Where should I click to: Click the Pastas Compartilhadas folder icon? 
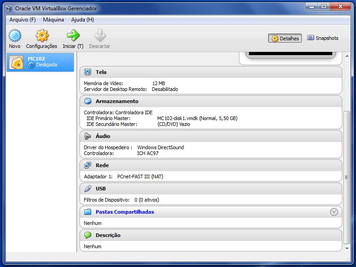coord(88,212)
